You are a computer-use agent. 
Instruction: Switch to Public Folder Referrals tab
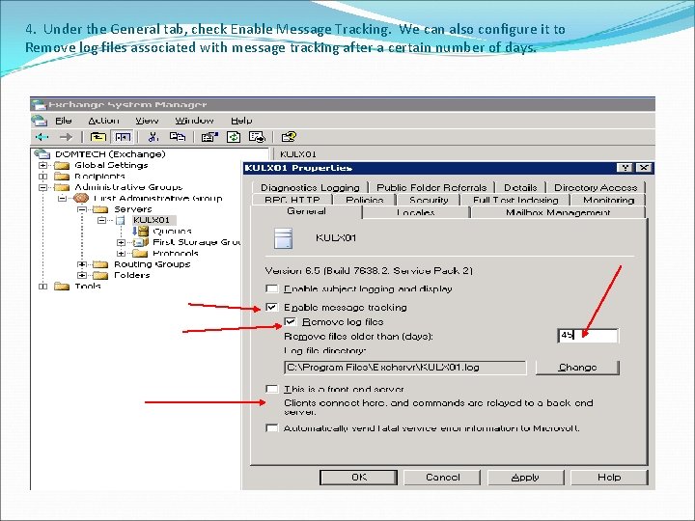[x=431, y=187]
